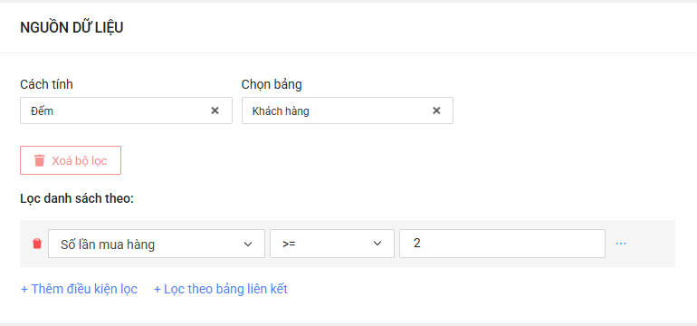697x326 pixels.
Task: Open the 'Cách tính' combo box
Action: point(126,110)
